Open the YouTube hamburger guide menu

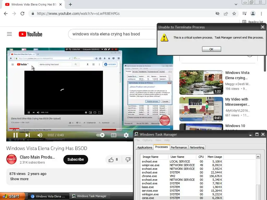tap(9, 34)
